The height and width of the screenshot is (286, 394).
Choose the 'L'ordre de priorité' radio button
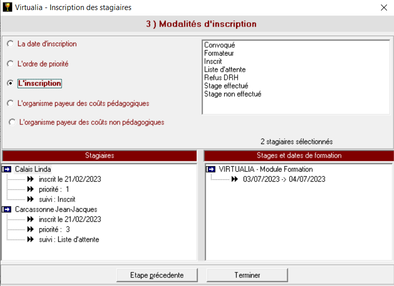tap(11, 64)
